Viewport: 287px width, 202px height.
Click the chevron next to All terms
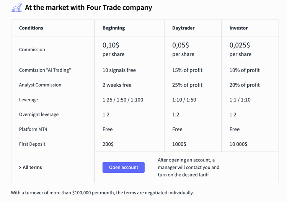click(x=20, y=168)
